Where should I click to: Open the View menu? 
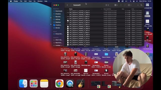(30, 1)
